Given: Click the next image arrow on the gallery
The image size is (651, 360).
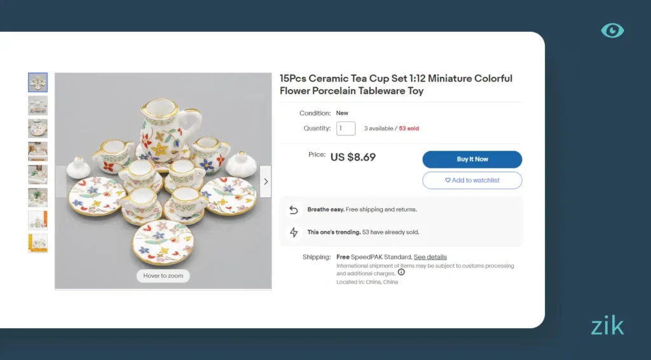Looking at the screenshot, I should 266,181.
